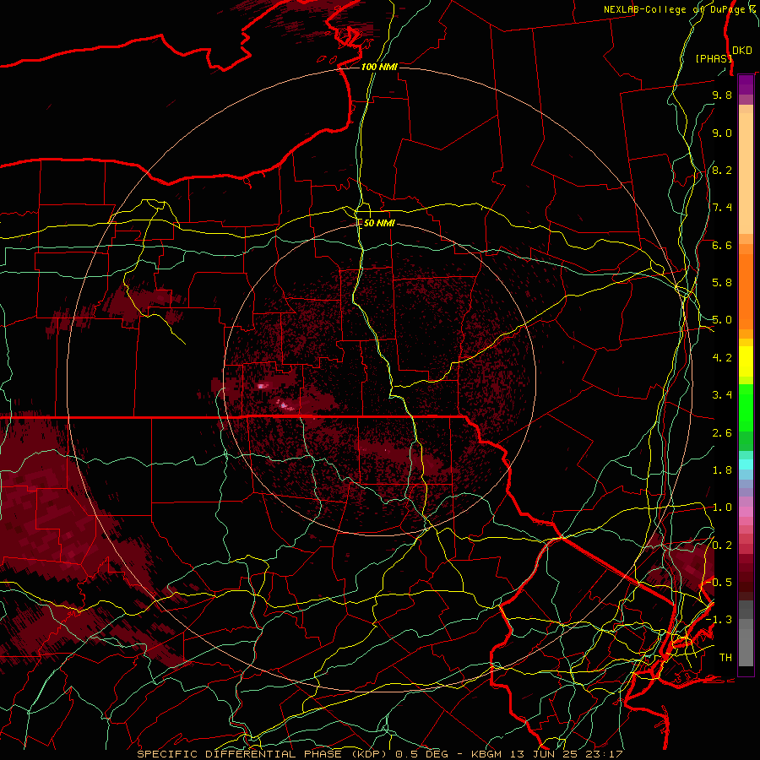Click the KBGM station ID in footer
The height and width of the screenshot is (760, 760).
488,754
